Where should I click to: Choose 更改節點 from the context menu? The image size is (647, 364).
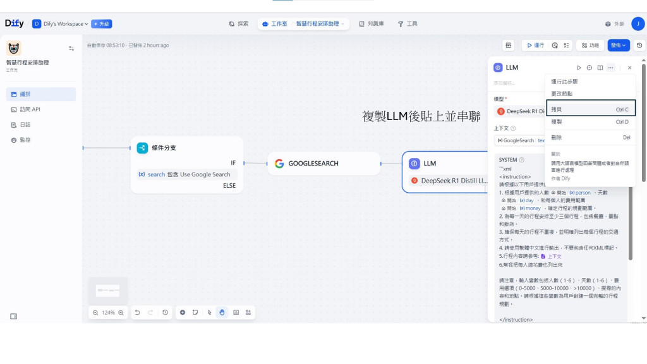[591, 94]
